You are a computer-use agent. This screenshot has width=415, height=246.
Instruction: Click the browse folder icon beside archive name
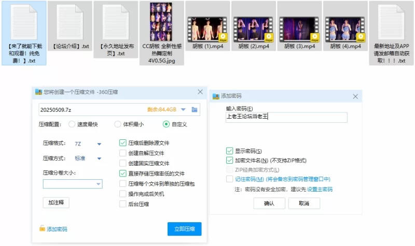(x=195, y=110)
